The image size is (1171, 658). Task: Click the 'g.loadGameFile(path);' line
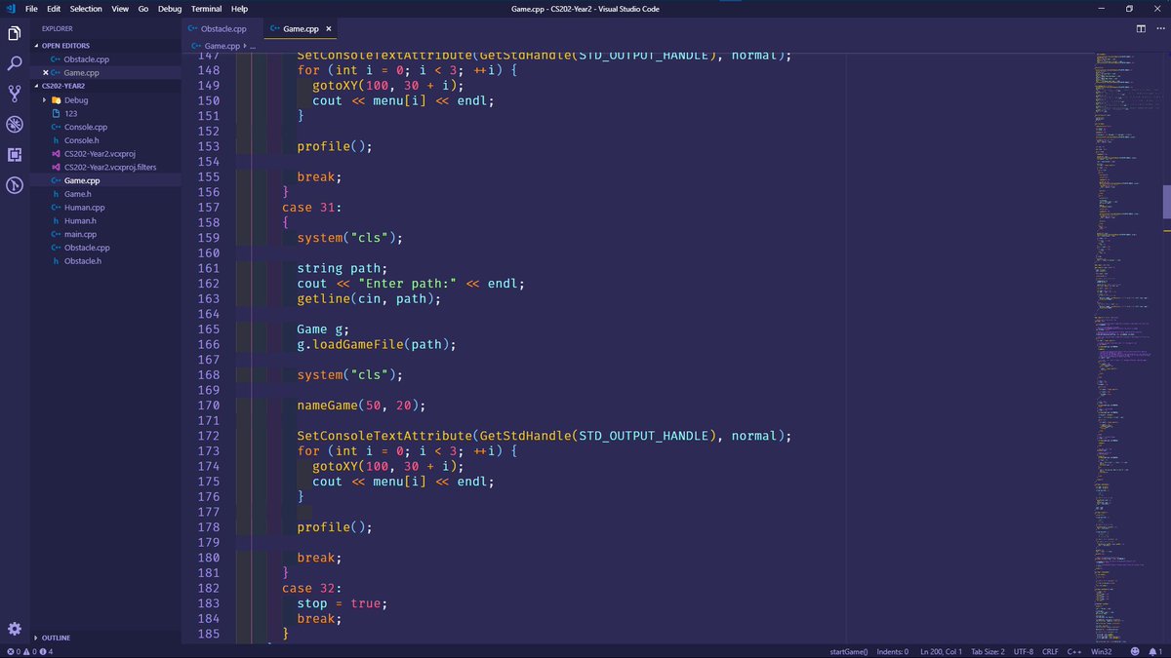pos(377,344)
